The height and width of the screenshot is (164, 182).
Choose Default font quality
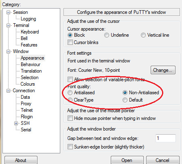pyautogui.click(x=125, y=100)
